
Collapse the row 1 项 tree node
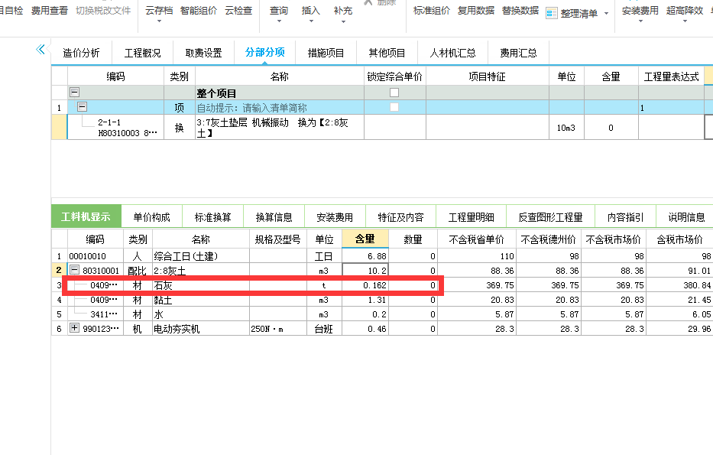tap(82, 107)
